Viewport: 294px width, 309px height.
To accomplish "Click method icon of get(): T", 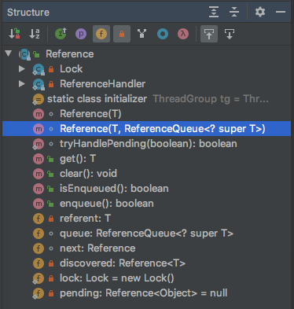I will (39, 159).
